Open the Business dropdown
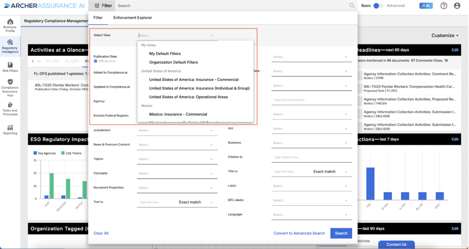 (x=311, y=143)
